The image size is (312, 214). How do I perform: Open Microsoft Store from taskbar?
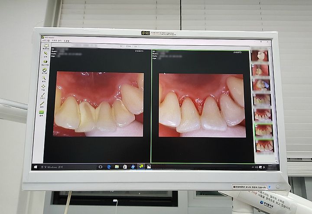125,166
